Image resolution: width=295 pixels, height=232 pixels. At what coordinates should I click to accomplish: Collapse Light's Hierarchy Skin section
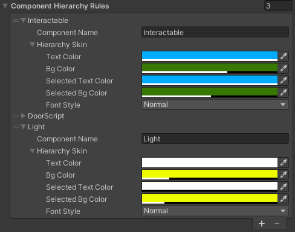pos(33,151)
